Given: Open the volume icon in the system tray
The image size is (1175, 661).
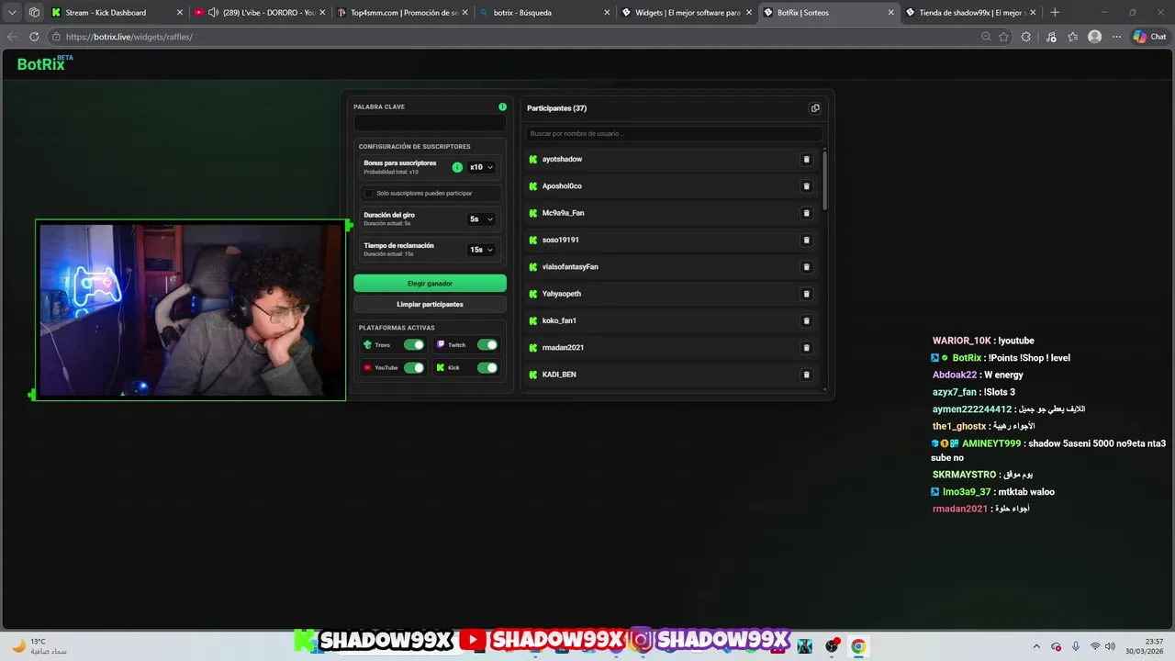Looking at the screenshot, I should [1110, 646].
